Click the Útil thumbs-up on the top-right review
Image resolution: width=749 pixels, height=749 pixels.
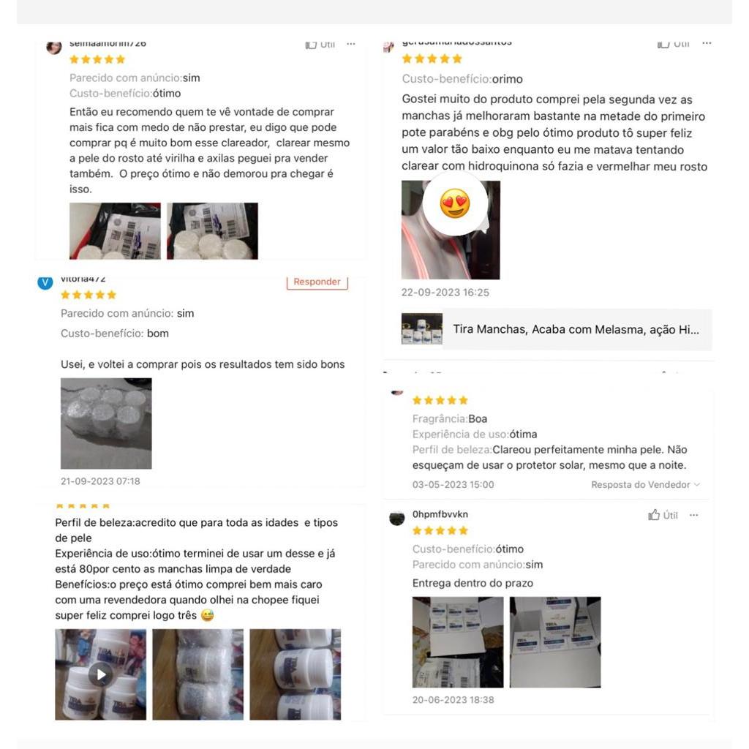point(673,44)
